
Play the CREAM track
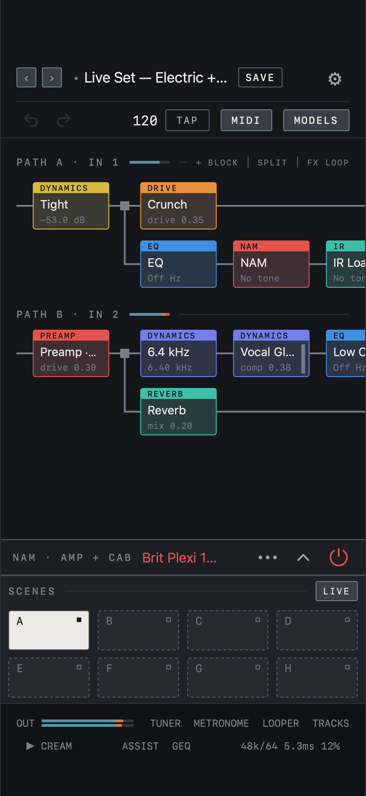tap(30, 746)
